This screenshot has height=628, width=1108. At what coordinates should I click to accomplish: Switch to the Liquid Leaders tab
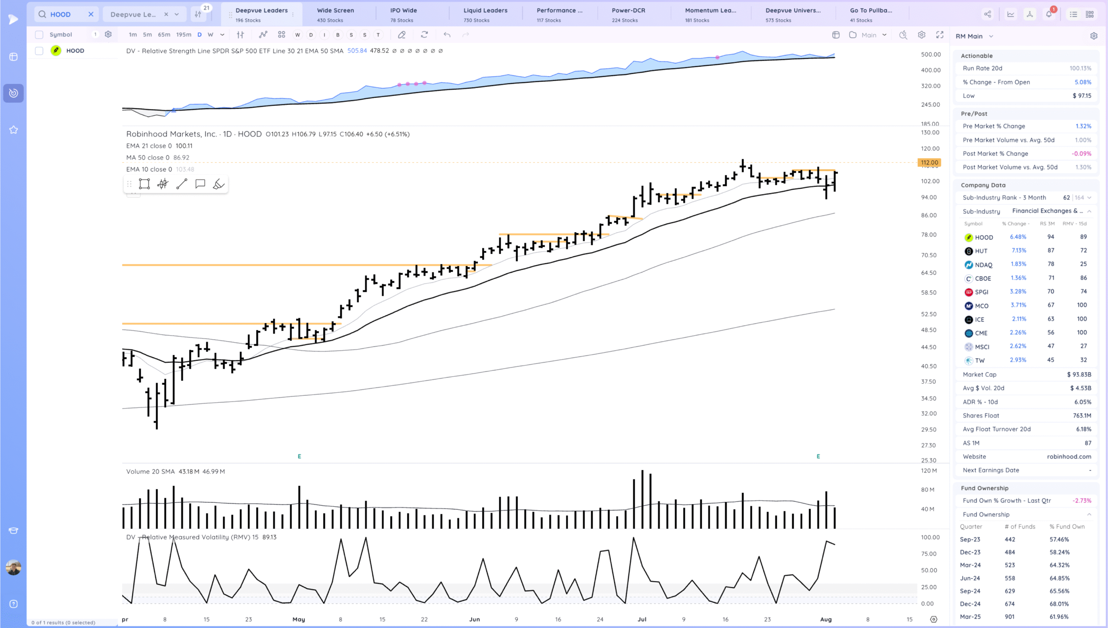tap(485, 15)
